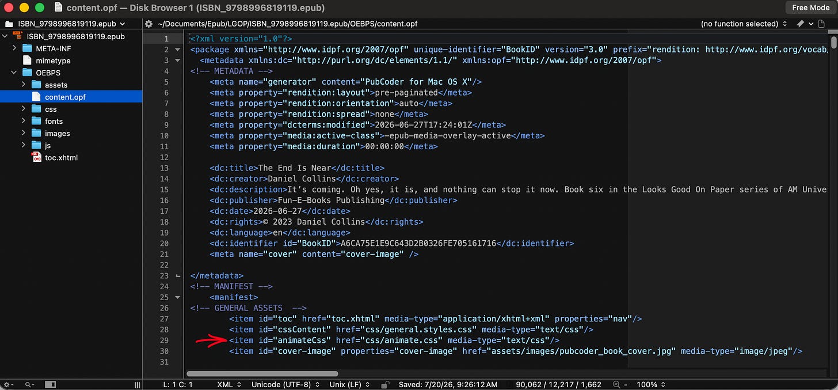The height and width of the screenshot is (390, 838).
Task: Click the pre-paginated value on line 6
Action: tap(406, 92)
